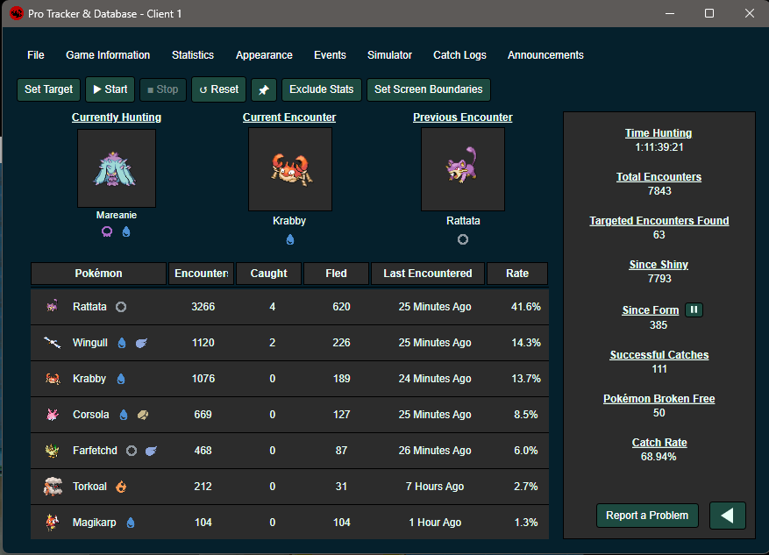Click the Stop button
Viewport: 769px width, 555px height.
click(163, 89)
